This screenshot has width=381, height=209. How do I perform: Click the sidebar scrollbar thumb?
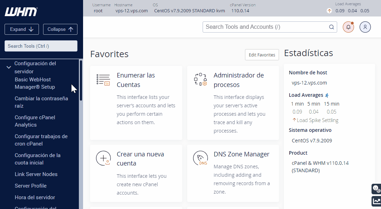point(81,80)
